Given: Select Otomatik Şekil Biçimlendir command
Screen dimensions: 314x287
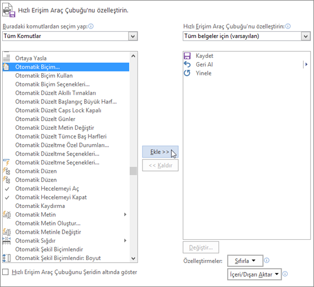Looking at the screenshot, I should point(66,250).
